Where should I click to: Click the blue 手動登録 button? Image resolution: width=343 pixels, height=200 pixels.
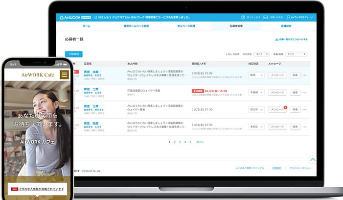[74, 54]
